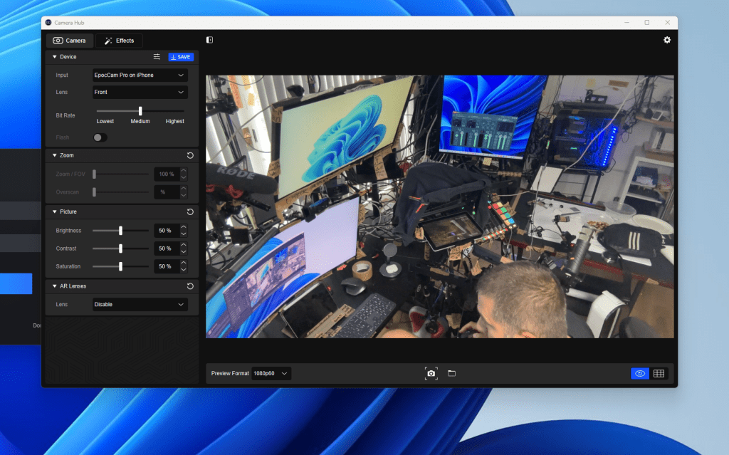Viewport: 729px width, 455px height.
Task: Toggle the preview eye visibility button
Action: [x=640, y=373]
